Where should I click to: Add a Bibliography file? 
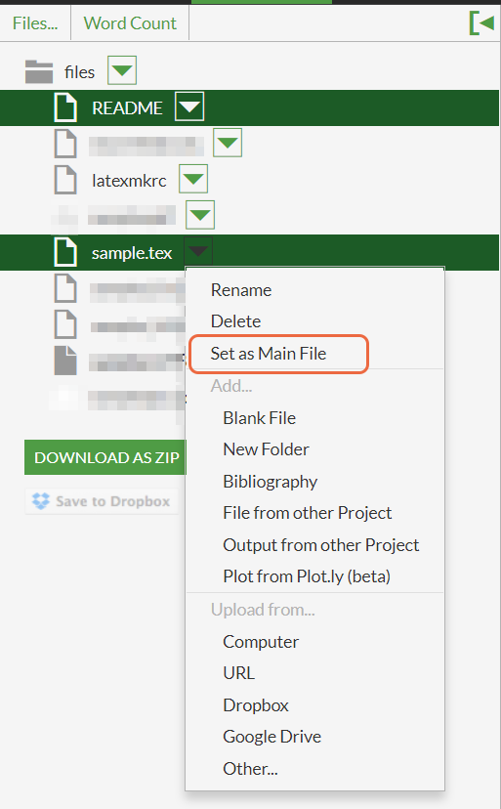[x=270, y=482]
